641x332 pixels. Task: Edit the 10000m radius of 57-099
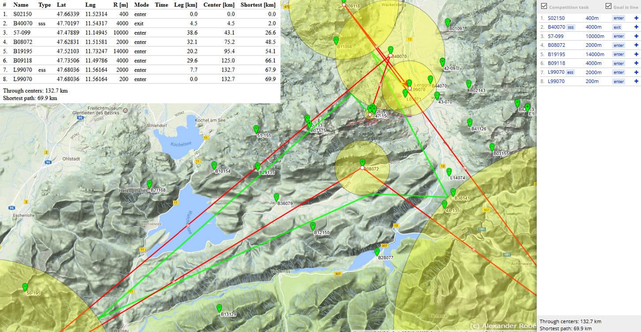[x=595, y=36]
